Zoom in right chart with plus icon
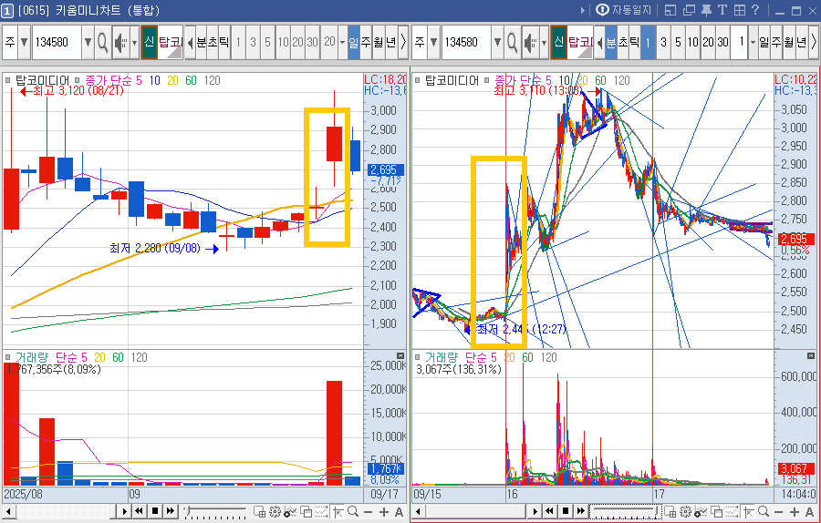821x523 pixels. click(x=795, y=512)
